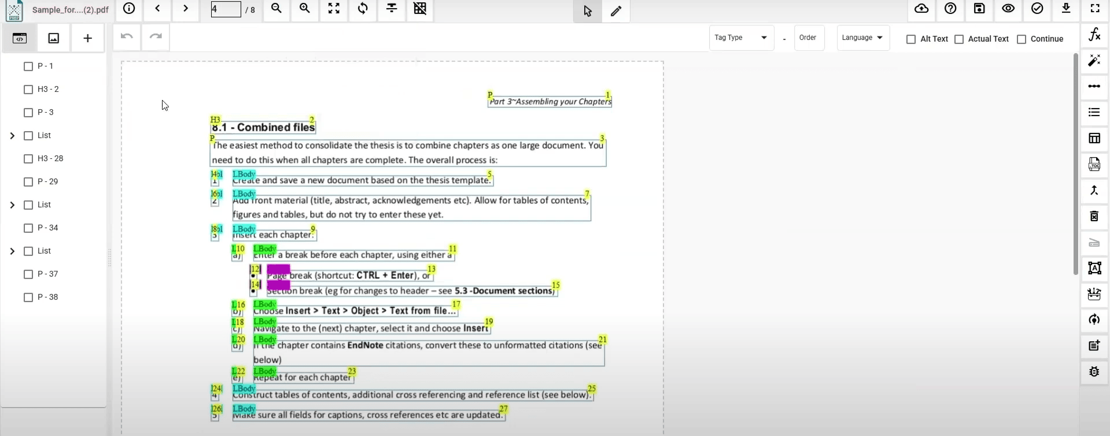The height and width of the screenshot is (436, 1110).
Task: Enable the Alt Text checkbox
Action: pos(911,39)
